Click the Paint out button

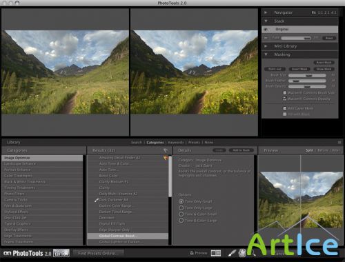275,69
